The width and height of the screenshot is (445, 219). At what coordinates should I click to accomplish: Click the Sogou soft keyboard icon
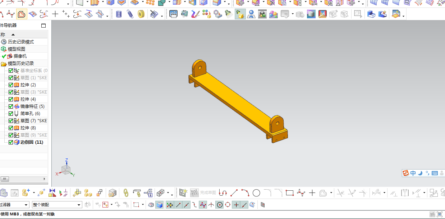(x=435, y=173)
